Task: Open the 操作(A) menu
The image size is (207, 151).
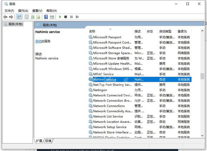Action: 23,11
